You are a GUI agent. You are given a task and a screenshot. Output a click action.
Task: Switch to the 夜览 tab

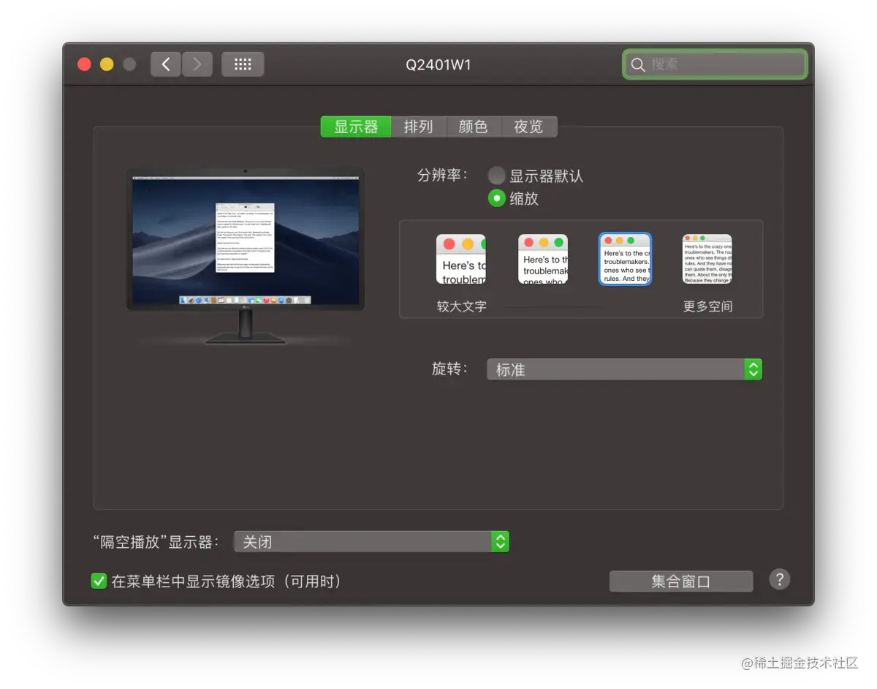tap(529, 127)
